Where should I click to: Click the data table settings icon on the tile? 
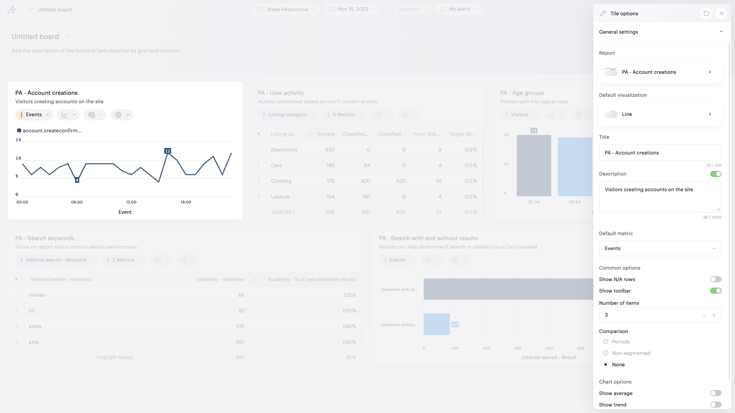click(x=92, y=115)
